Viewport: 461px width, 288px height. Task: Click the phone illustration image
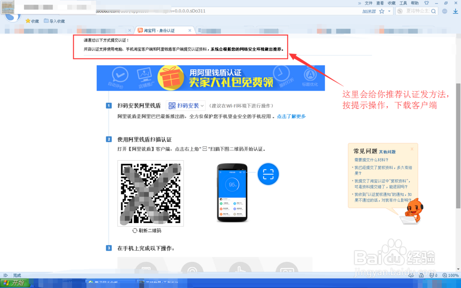point(232,193)
